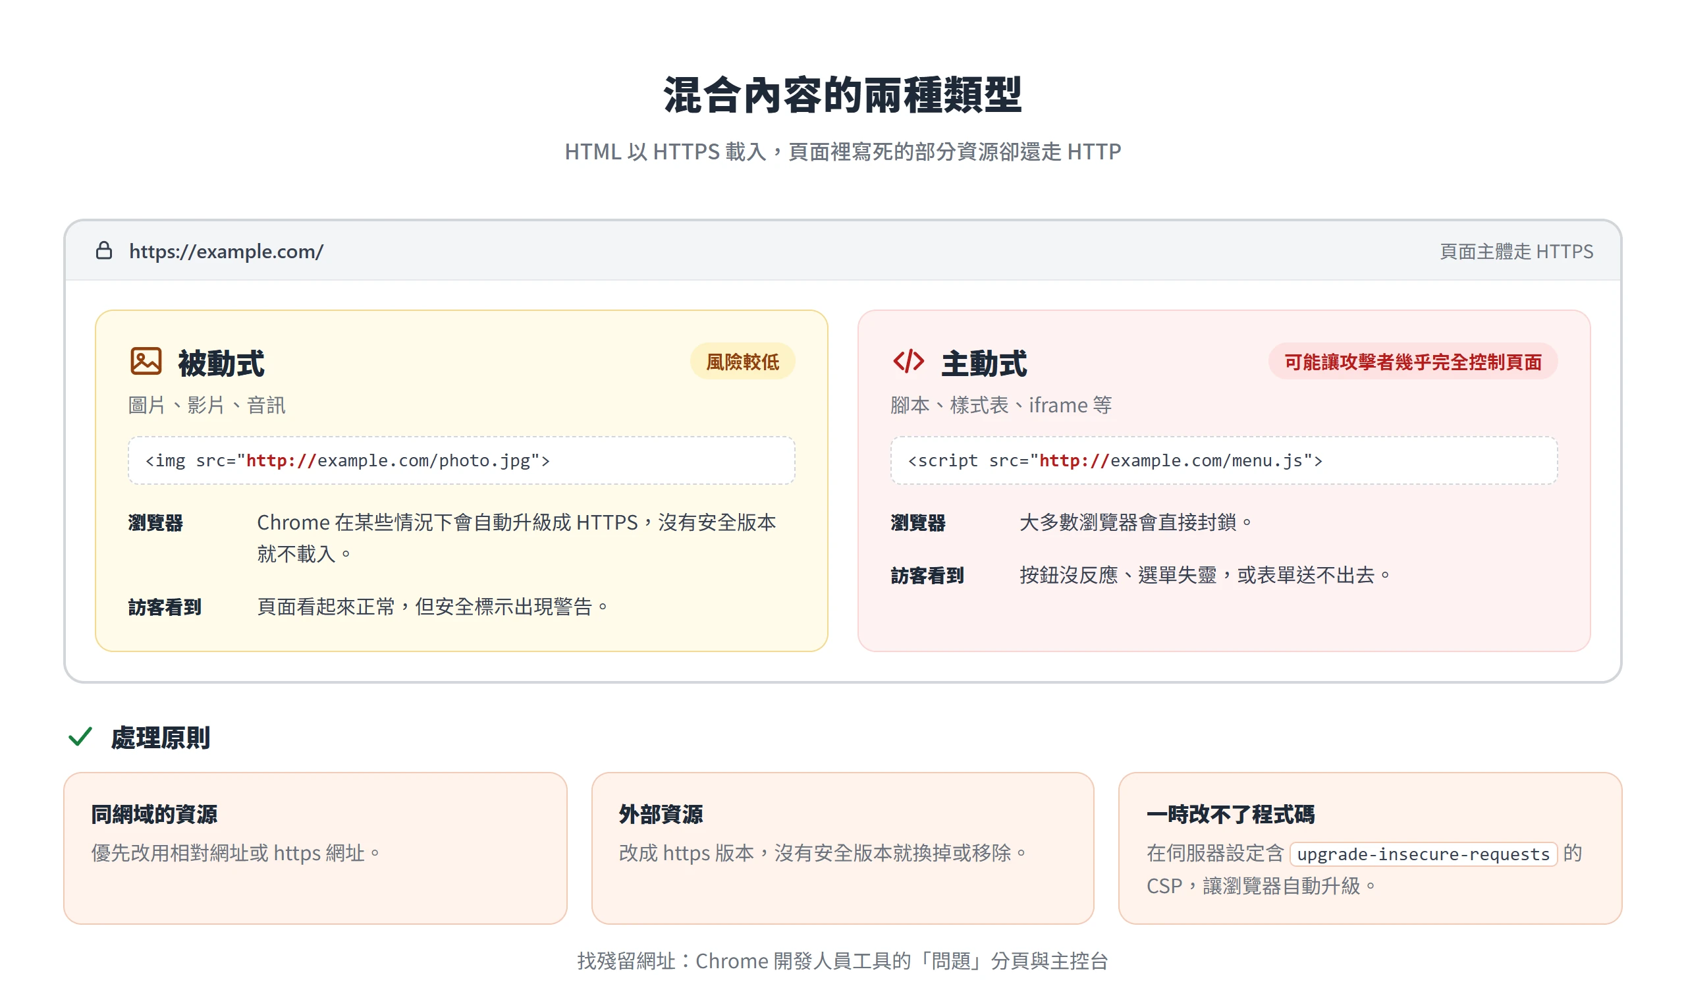Click the 主動式 heading

pos(983,363)
